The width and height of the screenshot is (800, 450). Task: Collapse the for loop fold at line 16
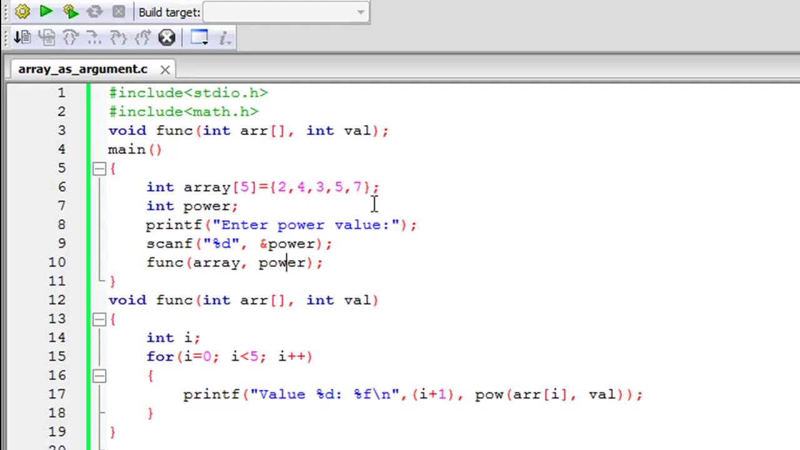click(x=99, y=375)
